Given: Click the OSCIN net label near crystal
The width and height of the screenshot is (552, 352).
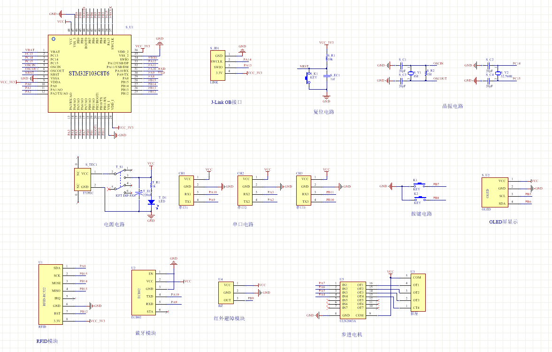Looking at the screenshot, I should coord(438,63).
